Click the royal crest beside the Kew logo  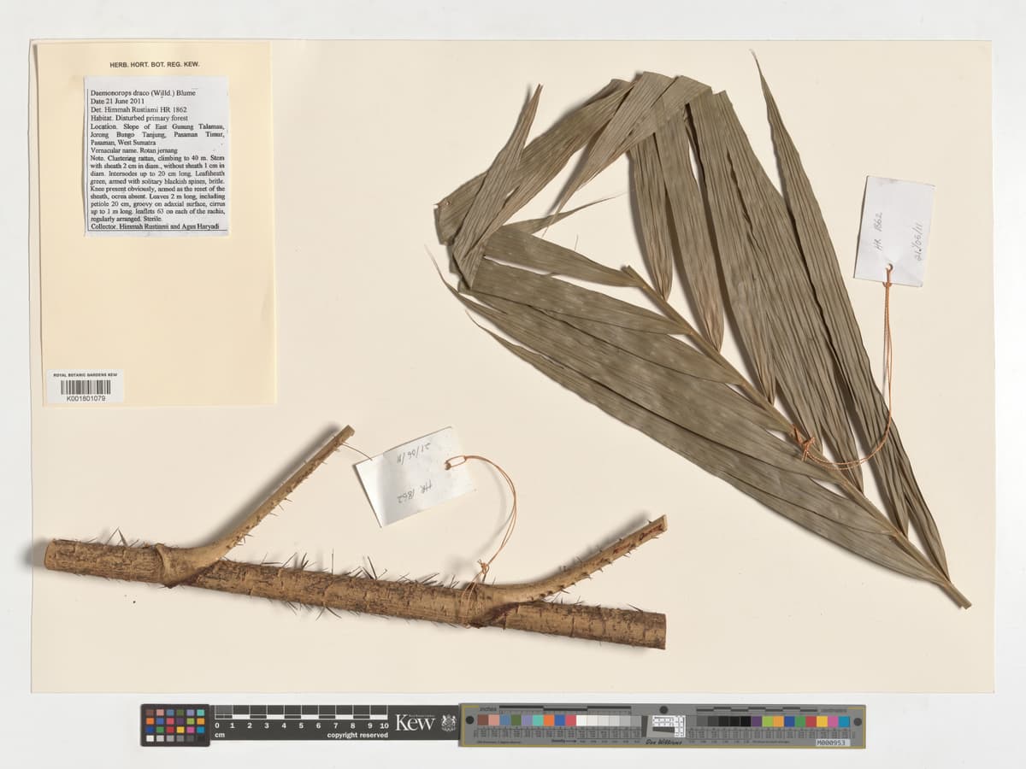[448, 723]
